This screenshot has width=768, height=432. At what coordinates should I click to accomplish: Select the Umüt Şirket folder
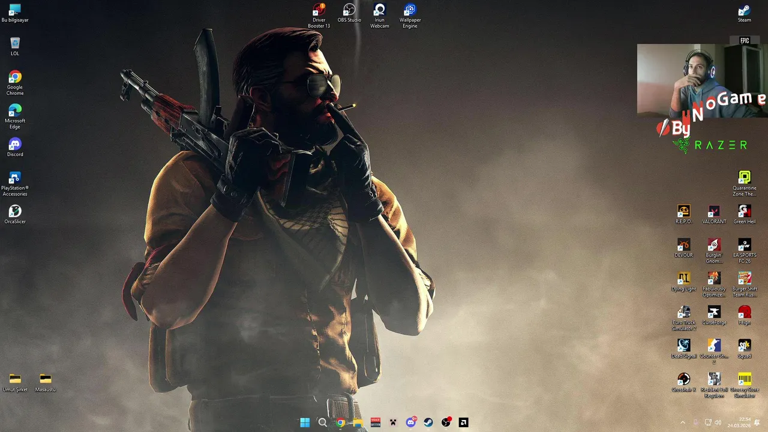[15, 383]
